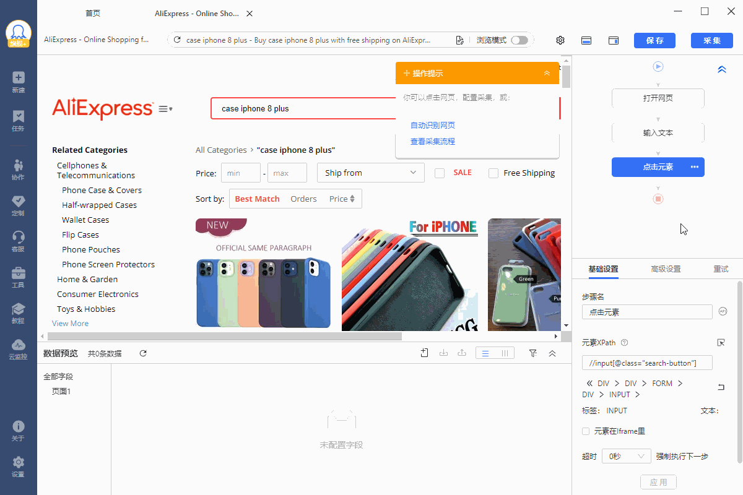Toggle the 浏览模式 browse mode switch
The image size is (743, 495).
(519, 40)
